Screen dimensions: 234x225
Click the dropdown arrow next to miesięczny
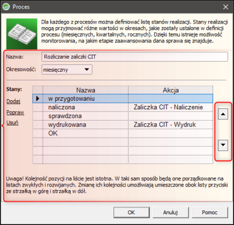87,69
